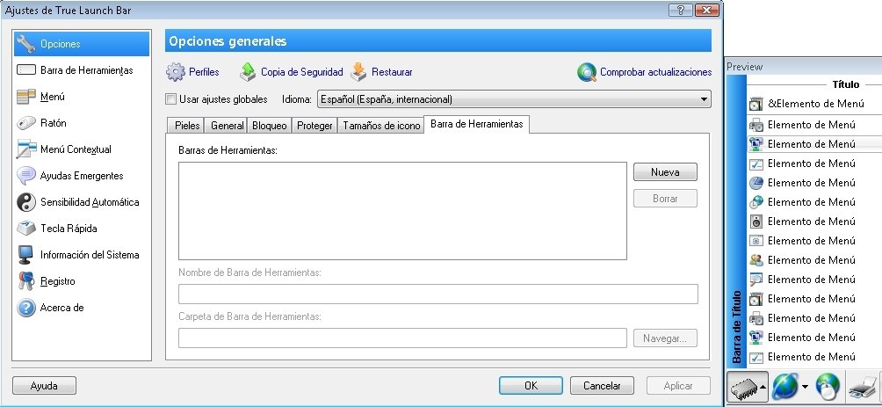This screenshot has width=882, height=407.
Task: Switch to the Pieles tab
Action: click(x=187, y=126)
